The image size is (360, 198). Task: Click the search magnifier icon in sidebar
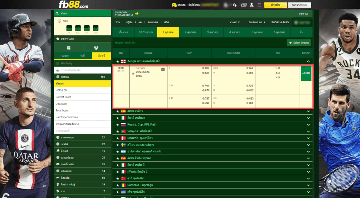[x=57, y=14]
